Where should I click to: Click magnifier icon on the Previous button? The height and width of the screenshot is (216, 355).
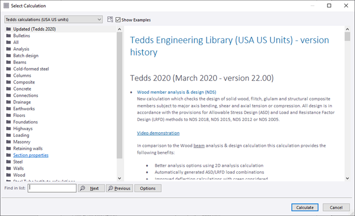coord(110,188)
